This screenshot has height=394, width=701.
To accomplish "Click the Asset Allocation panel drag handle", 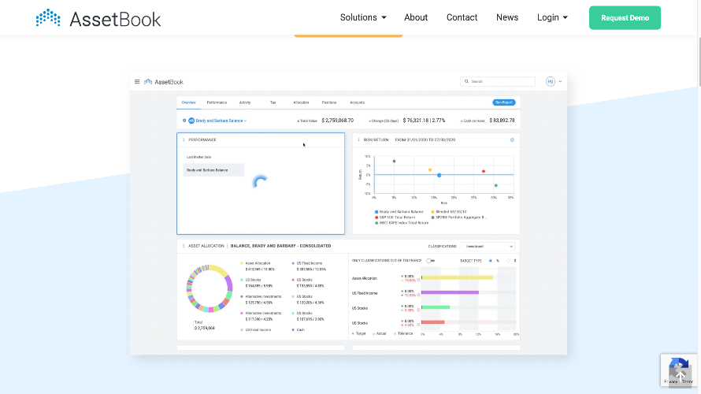I will (x=184, y=246).
